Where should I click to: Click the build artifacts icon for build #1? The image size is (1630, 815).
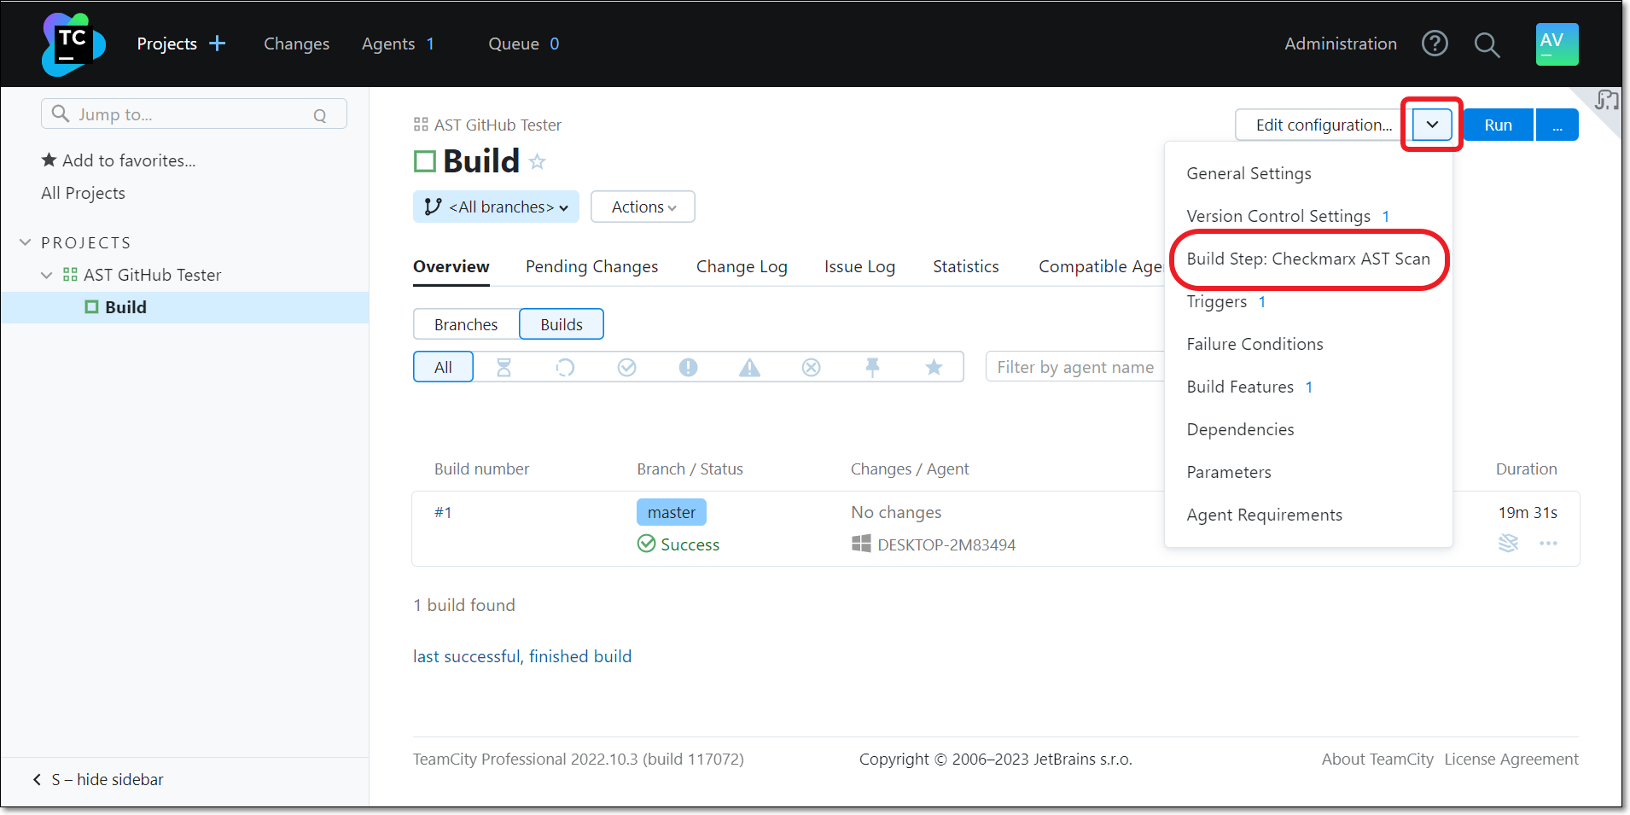tap(1508, 543)
